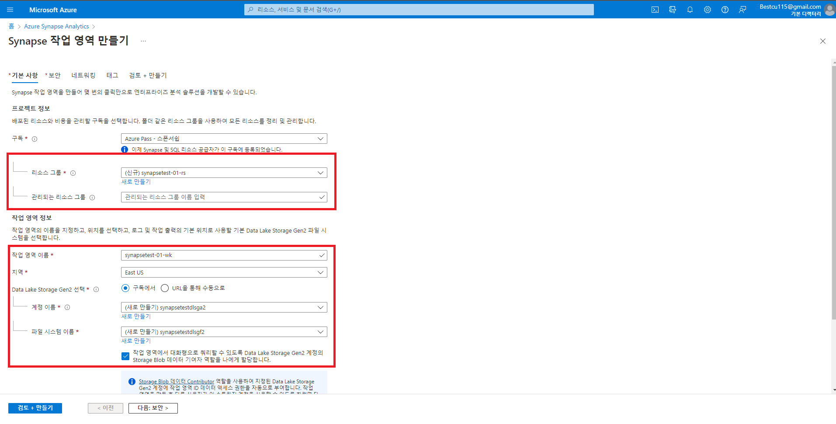Click the 다음: 보안 button
Viewport: 836px width, 424px height.
pos(153,408)
